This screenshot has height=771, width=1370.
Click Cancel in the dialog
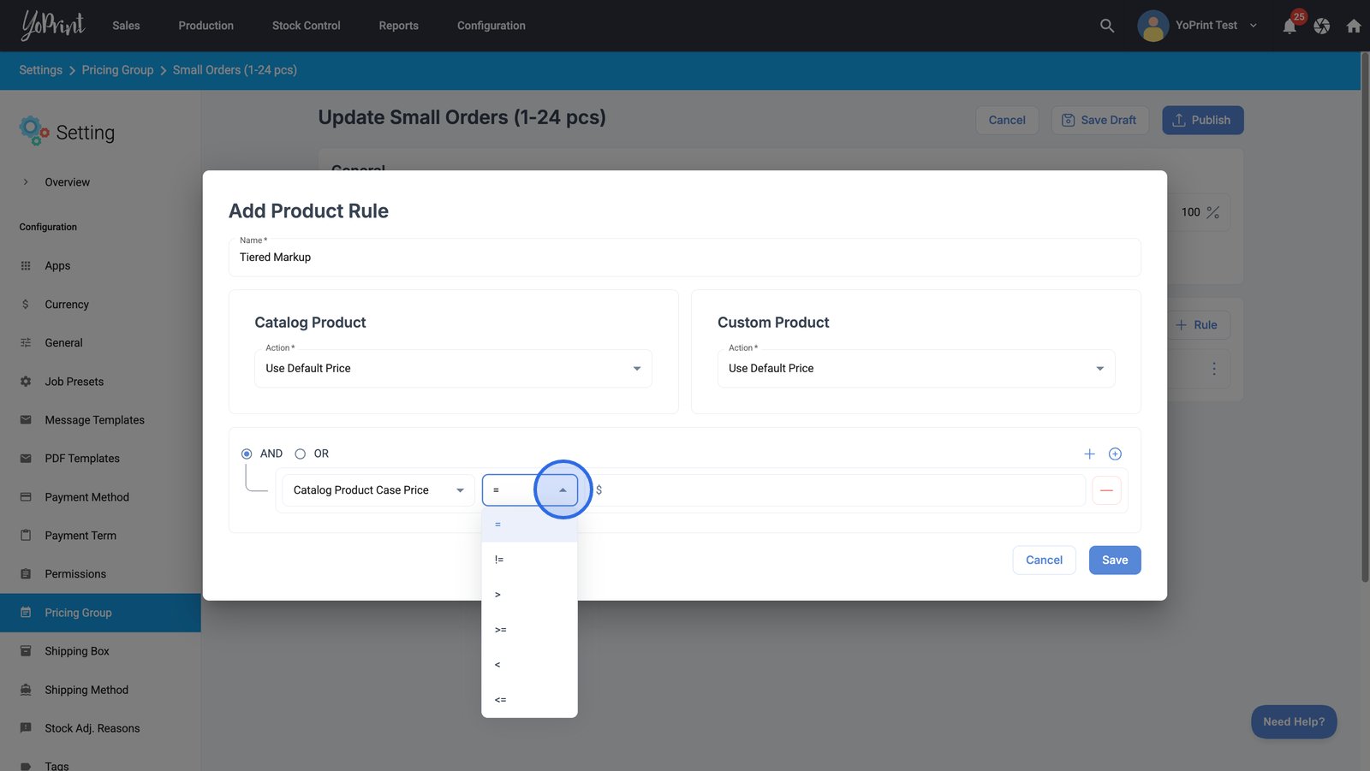pos(1043,560)
